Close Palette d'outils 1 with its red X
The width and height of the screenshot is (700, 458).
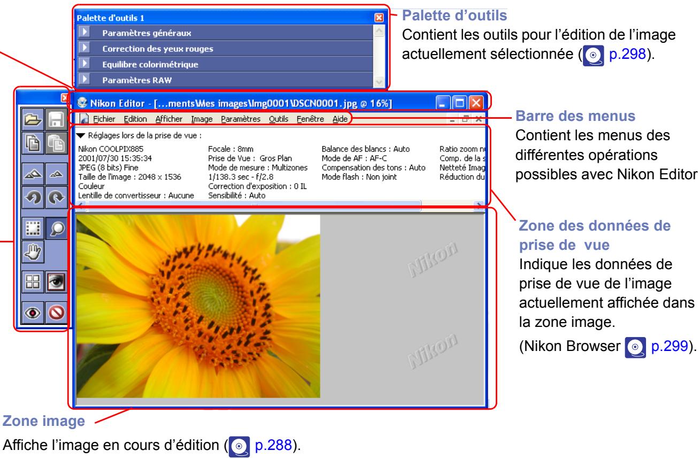click(379, 17)
